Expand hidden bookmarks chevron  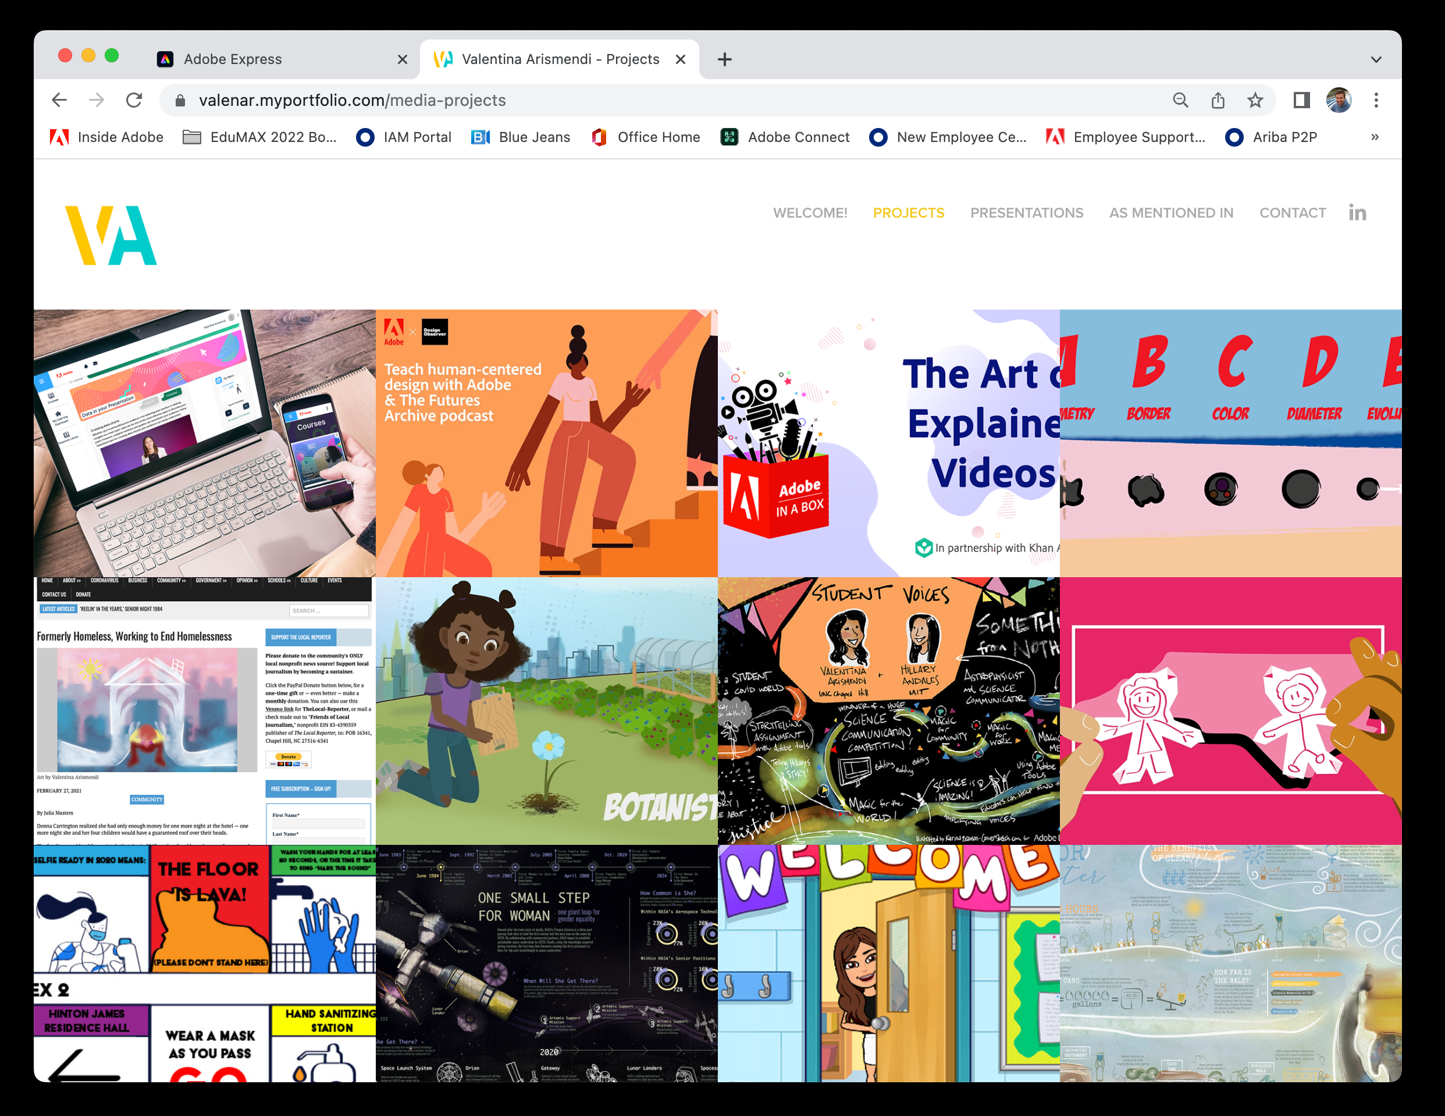1374,137
